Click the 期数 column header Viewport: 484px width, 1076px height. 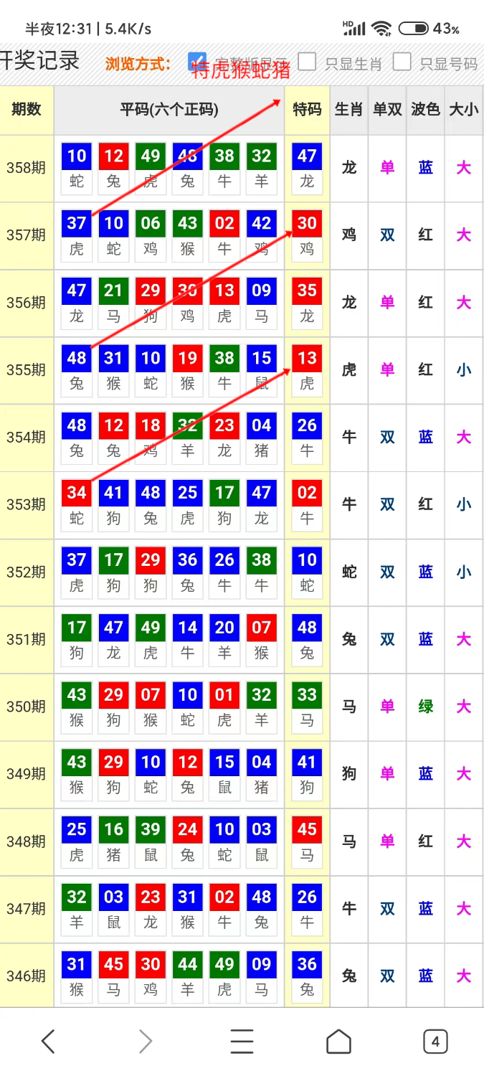pos(27,110)
